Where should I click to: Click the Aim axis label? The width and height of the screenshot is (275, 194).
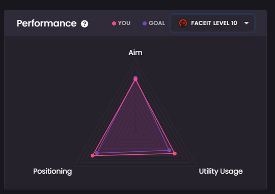[135, 52]
